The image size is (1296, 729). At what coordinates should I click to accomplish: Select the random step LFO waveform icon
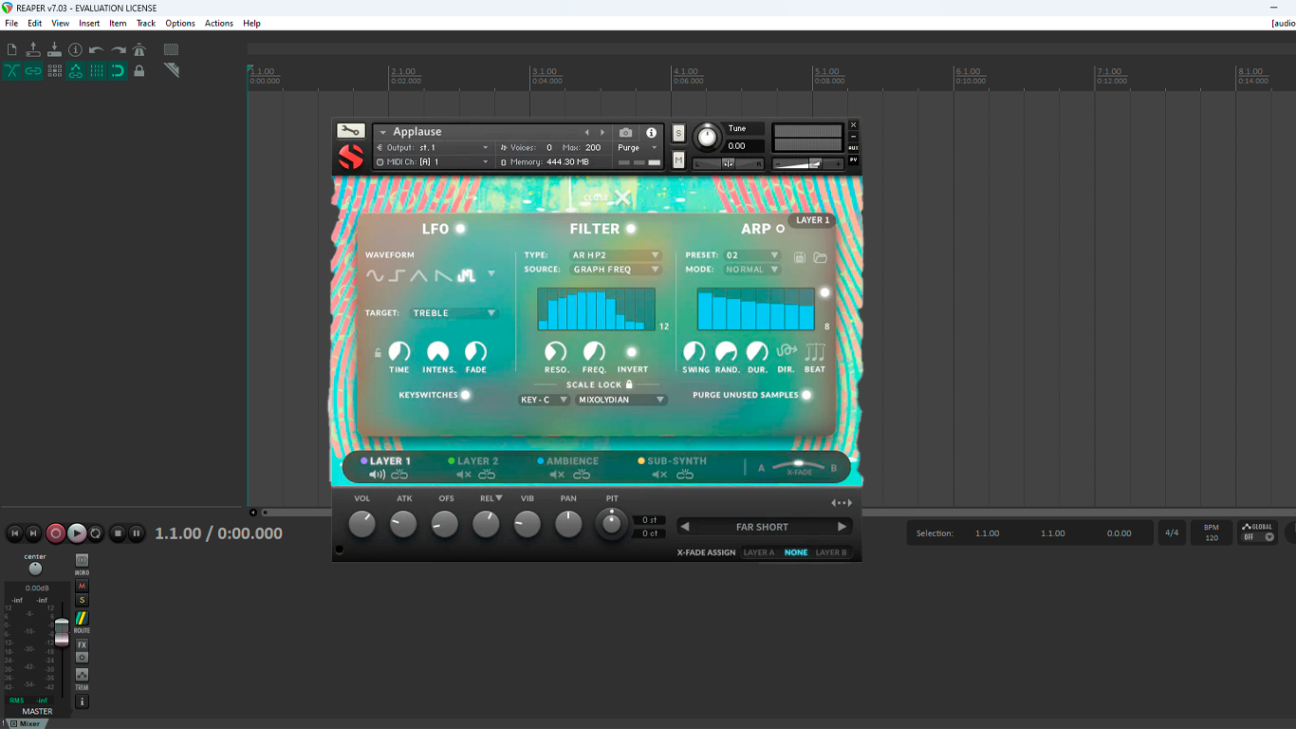pyautogui.click(x=466, y=276)
